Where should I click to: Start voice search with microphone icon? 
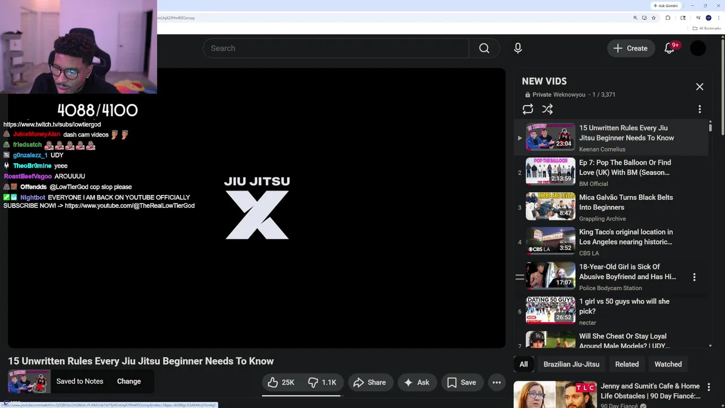click(x=518, y=48)
